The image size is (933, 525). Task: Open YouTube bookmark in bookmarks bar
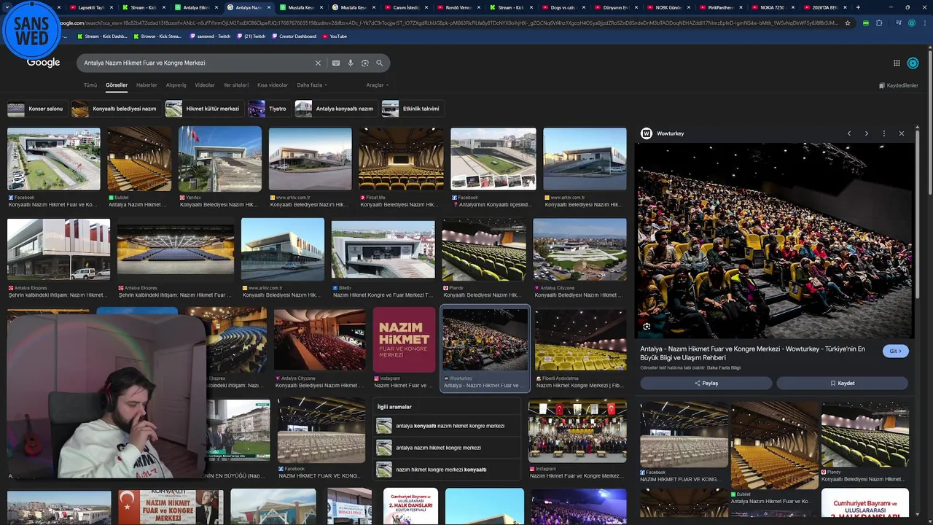(x=335, y=36)
